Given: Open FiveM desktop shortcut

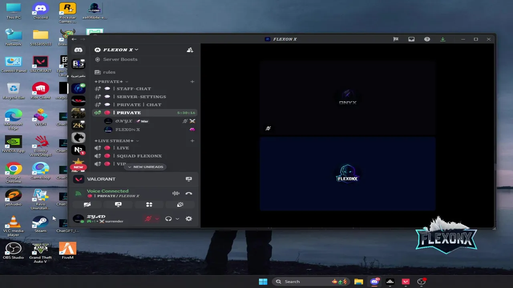Looking at the screenshot, I should (67, 251).
